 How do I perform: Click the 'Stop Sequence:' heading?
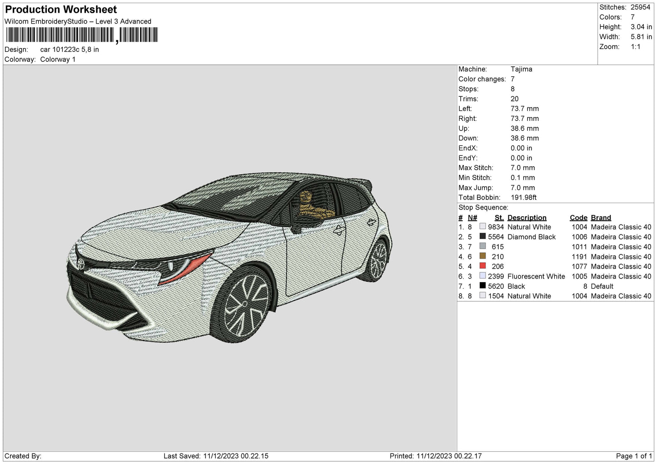tap(483, 207)
